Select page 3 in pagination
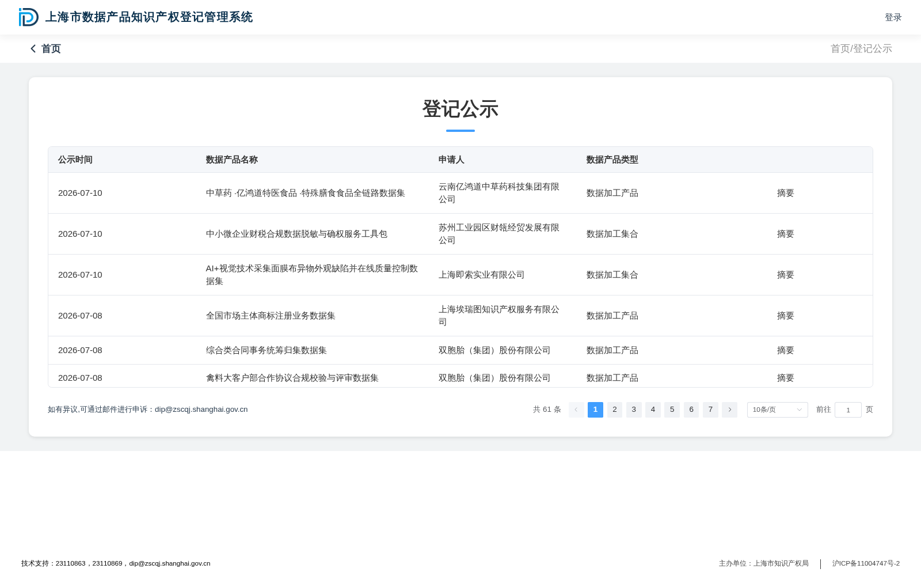The image size is (921, 576). pyautogui.click(x=634, y=410)
